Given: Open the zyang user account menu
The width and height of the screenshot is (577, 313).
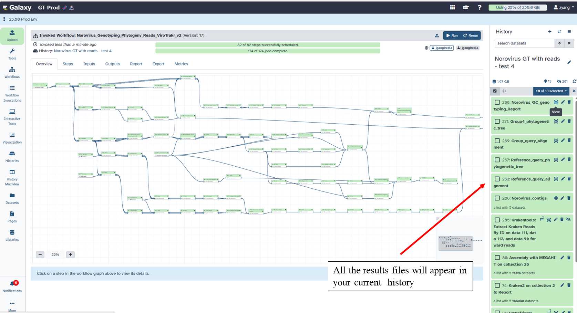Looking at the screenshot, I should [x=564, y=7].
